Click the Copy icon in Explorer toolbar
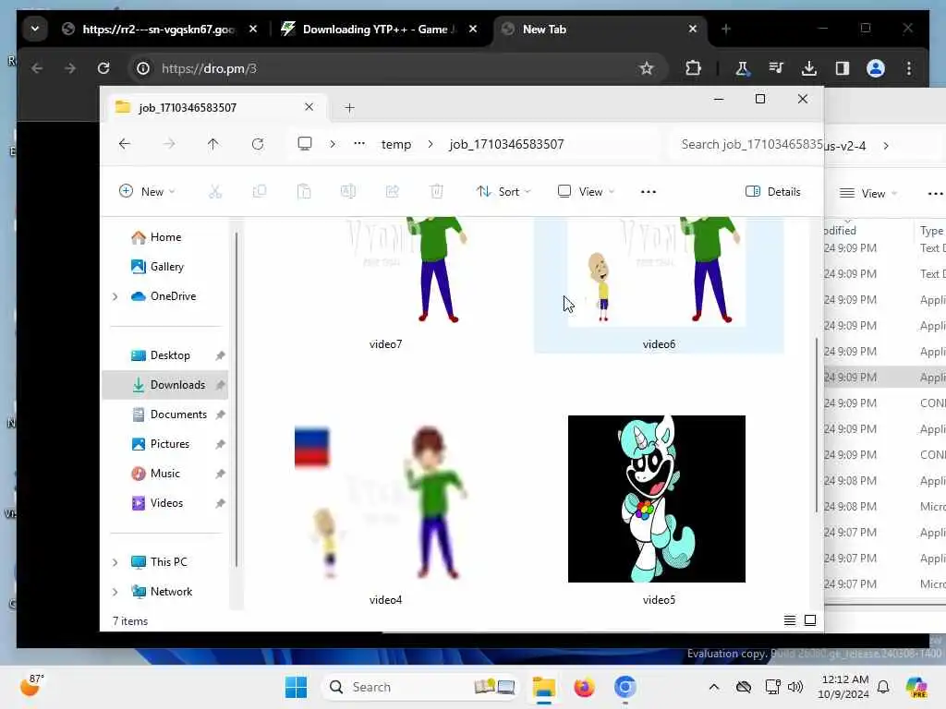946x709 pixels. (260, 192)
